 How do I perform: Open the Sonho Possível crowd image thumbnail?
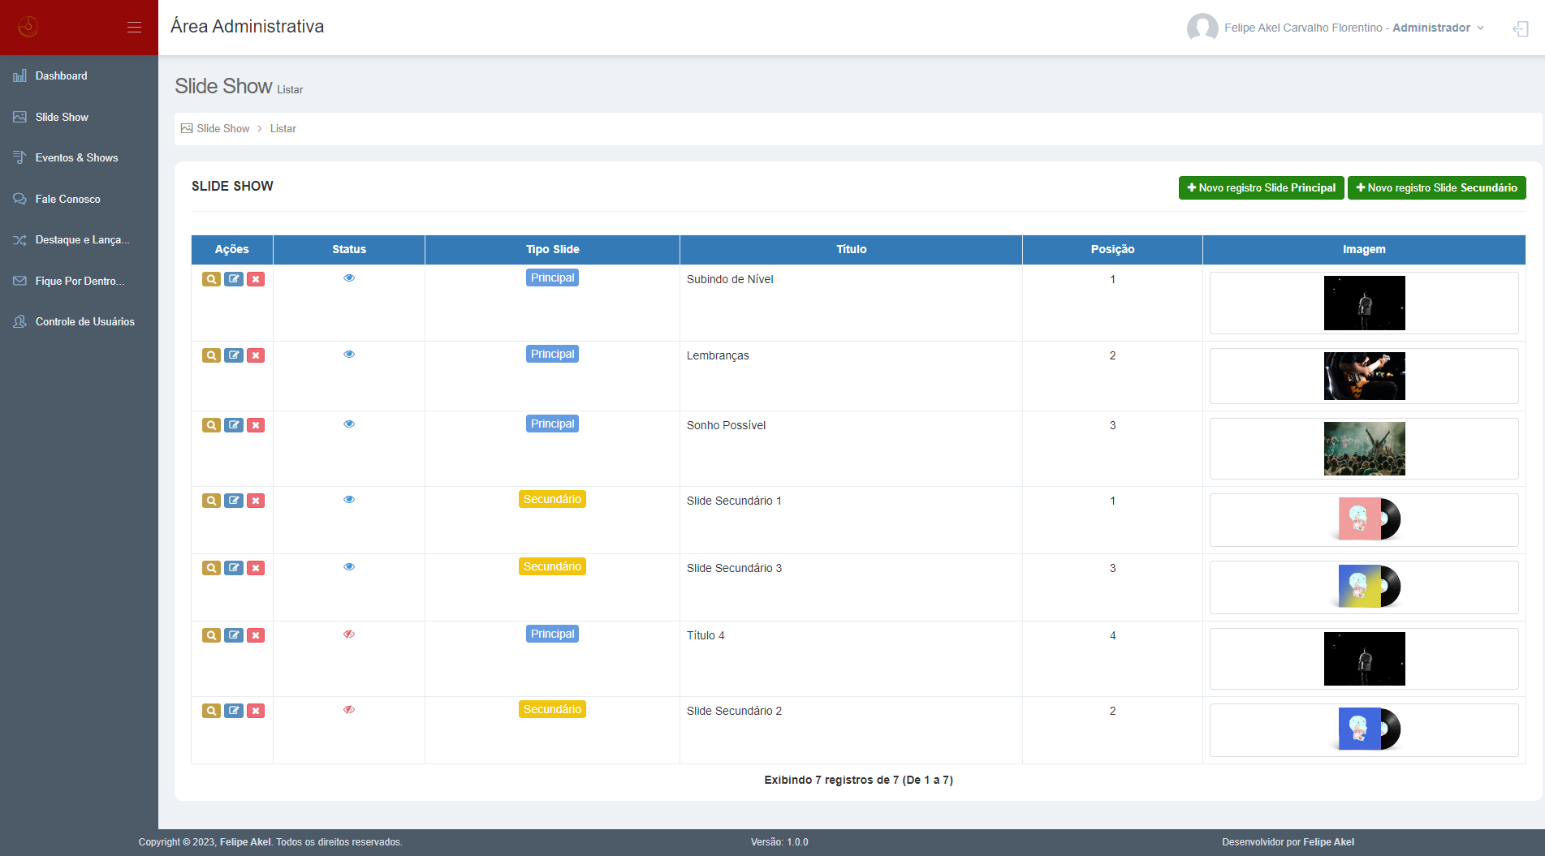coord(1364,449)
